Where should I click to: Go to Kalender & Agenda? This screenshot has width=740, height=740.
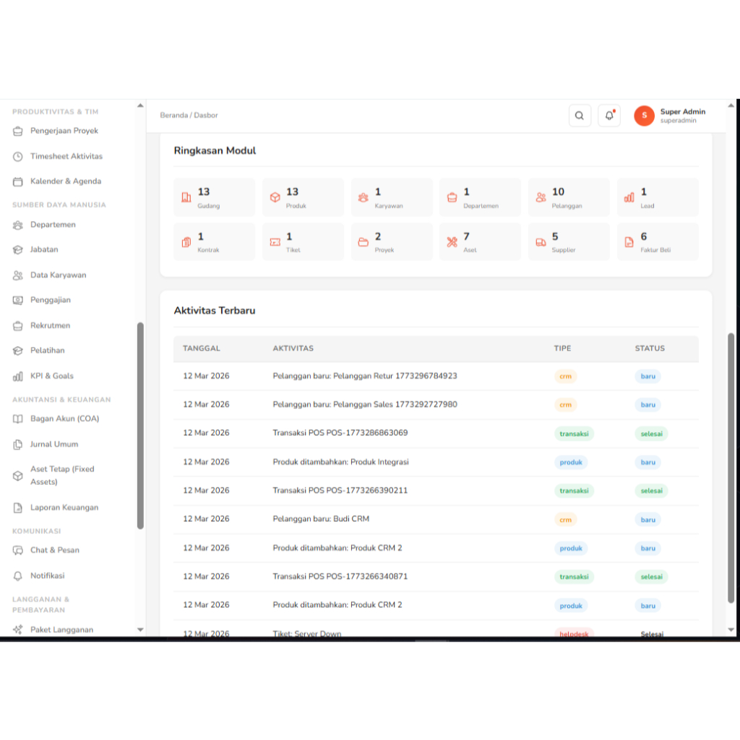(x=64, y=181)
